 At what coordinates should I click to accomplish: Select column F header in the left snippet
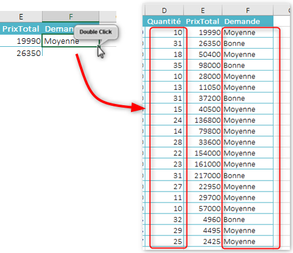click(x=71, y=16)
